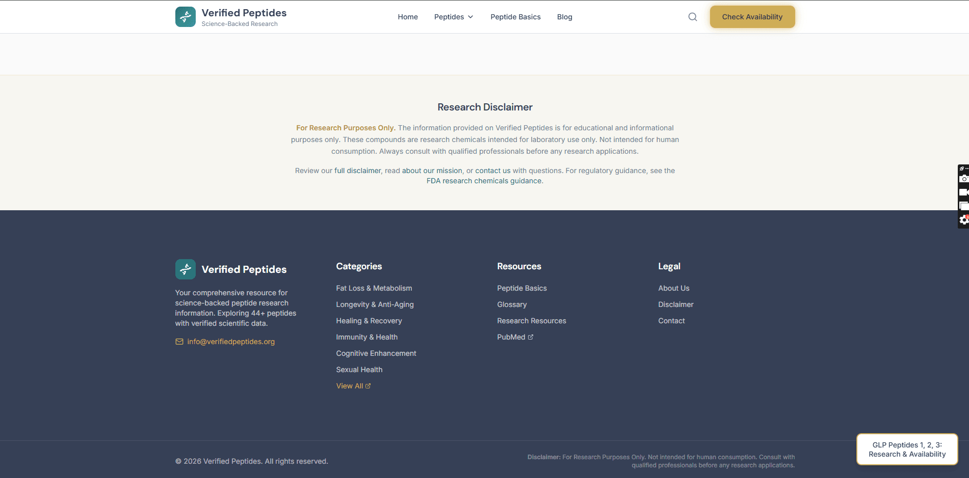
Task: Click the Verified Peptides logo icon in header
Action: point(185,16)
